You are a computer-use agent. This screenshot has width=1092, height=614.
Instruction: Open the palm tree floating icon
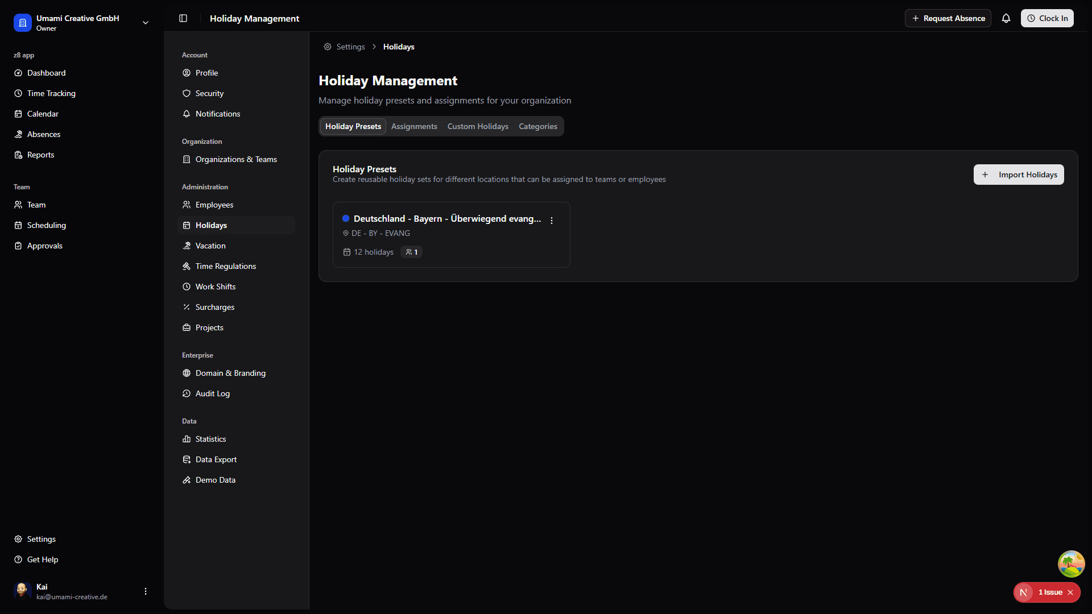click(1071, 563)
